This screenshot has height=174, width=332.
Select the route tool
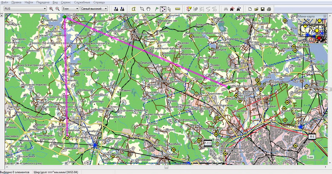[163, 8]
